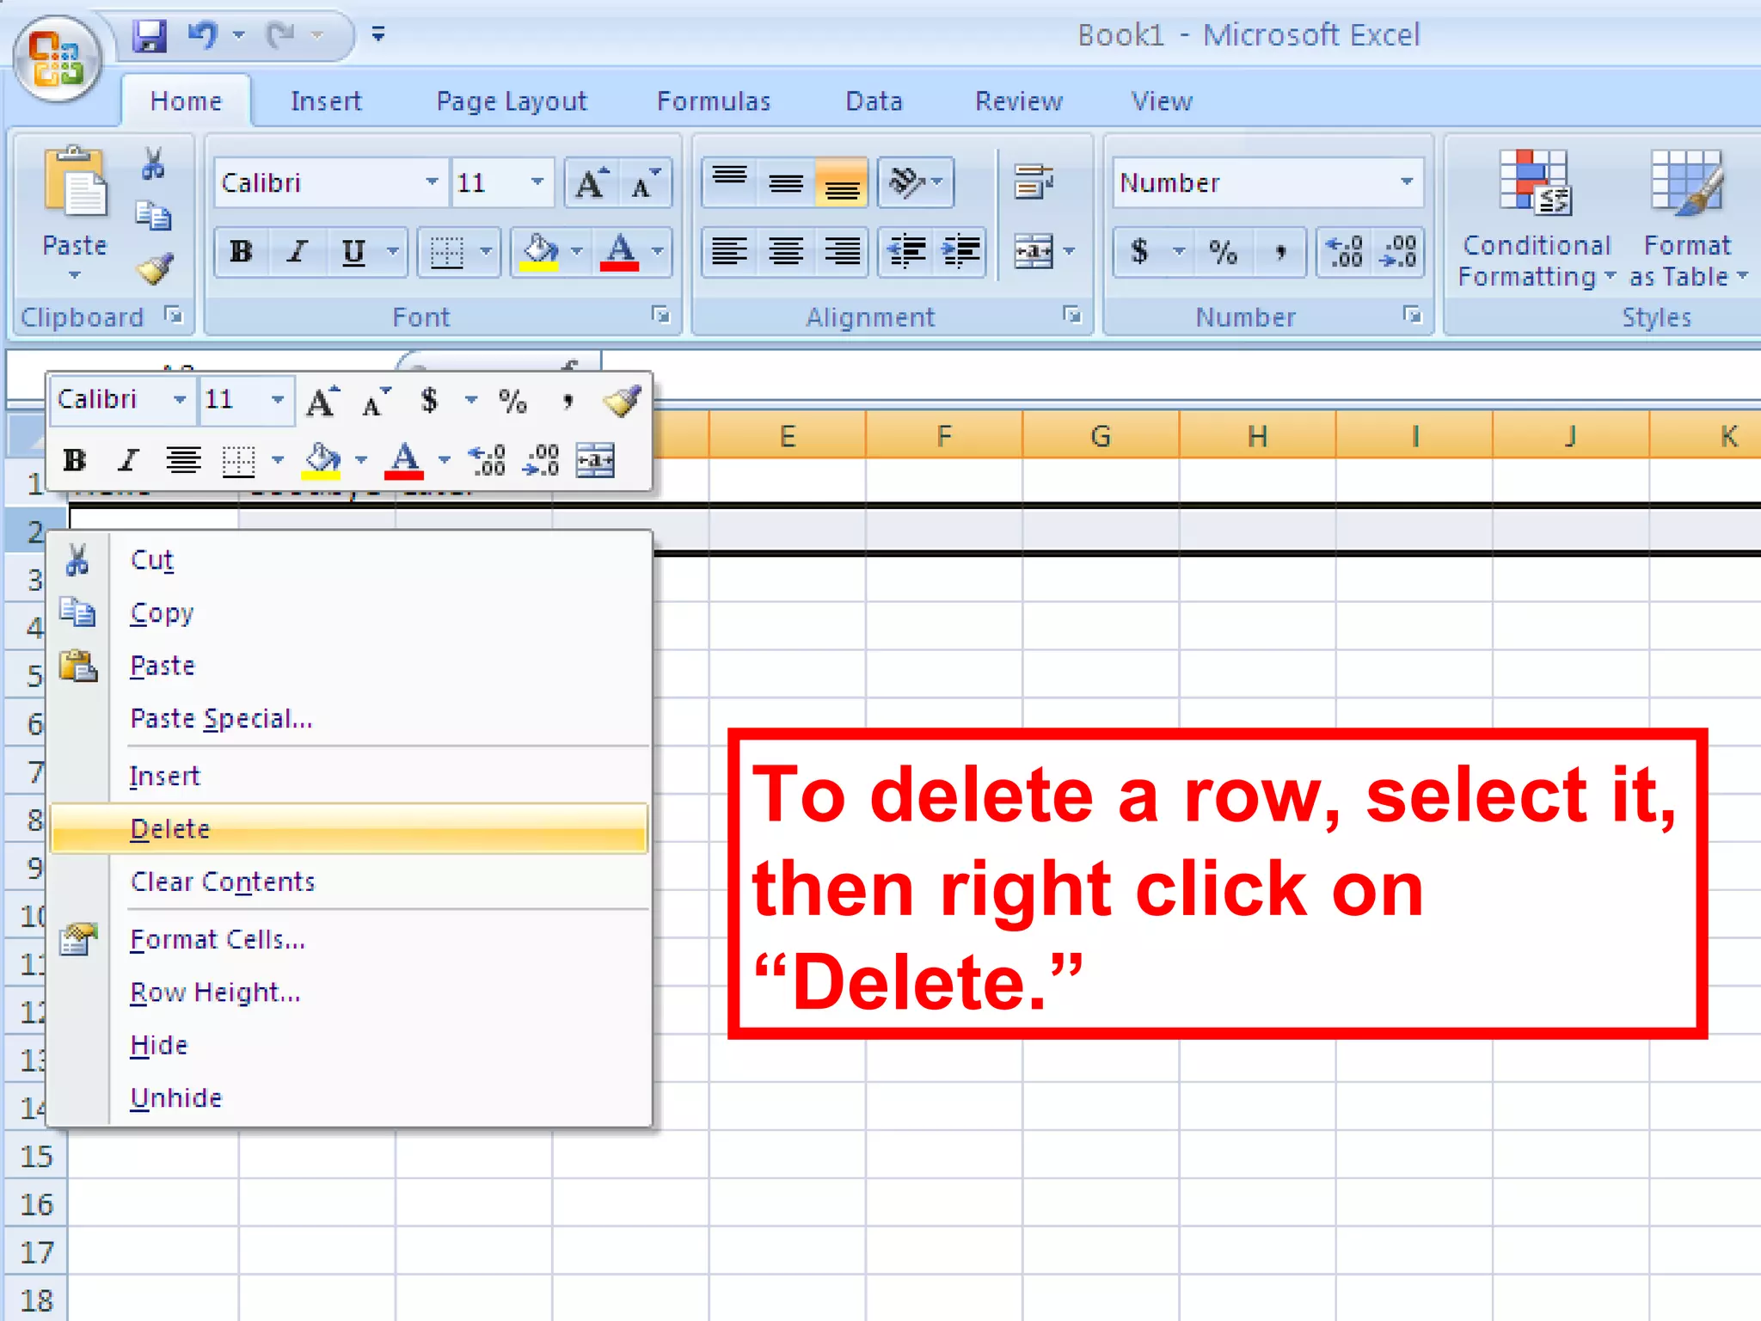The image size is (1761, 1321).
Task: Open Format as Table gallery
Action: point(1687,219)
